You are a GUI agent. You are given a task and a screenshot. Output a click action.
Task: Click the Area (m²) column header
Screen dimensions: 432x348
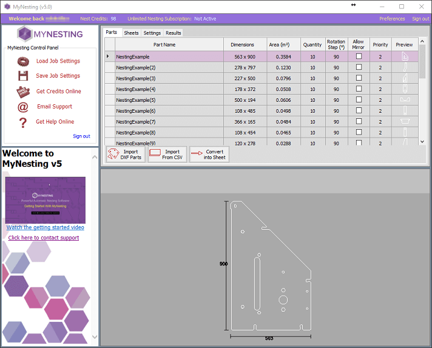point(283,44)
